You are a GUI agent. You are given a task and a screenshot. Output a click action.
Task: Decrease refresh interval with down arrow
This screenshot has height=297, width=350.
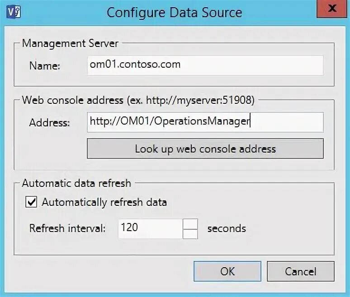coord(190,233)
